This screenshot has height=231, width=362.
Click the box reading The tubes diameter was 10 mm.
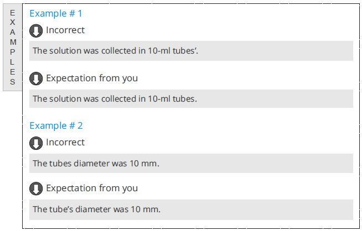(x=191, y=163)
